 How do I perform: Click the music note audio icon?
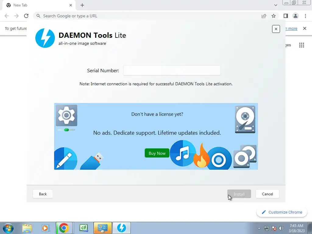pos(183,153)
